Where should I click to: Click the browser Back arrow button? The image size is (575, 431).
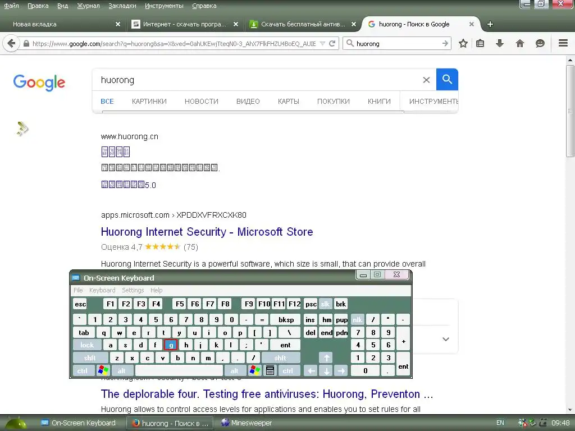[11, 44]
